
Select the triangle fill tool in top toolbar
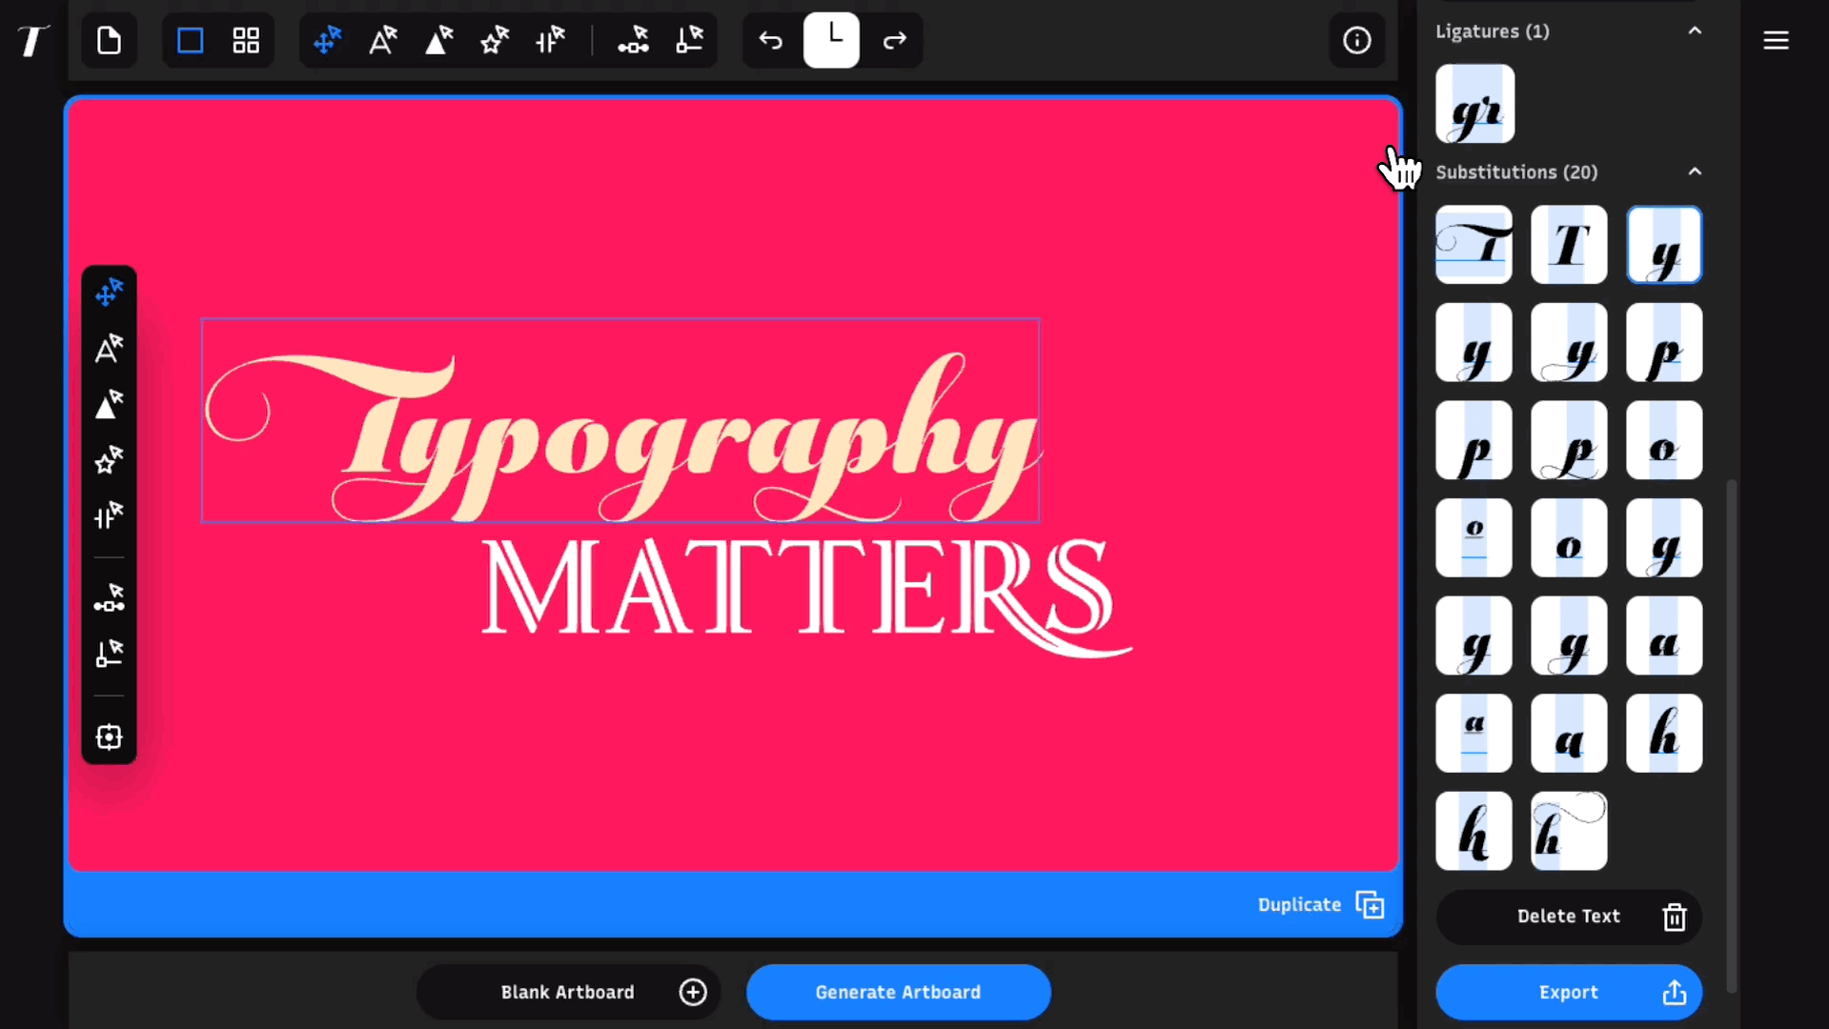[x=438, y=40]
